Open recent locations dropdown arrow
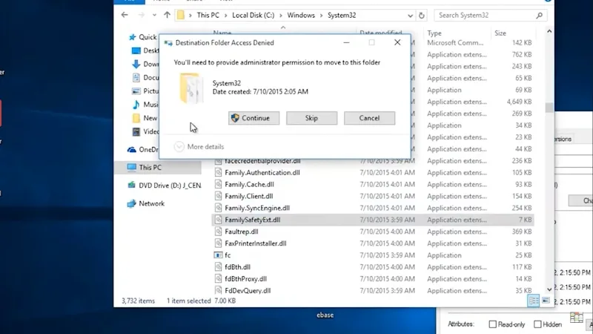Viewport: 593px width, 334px height. pos(154,15)
